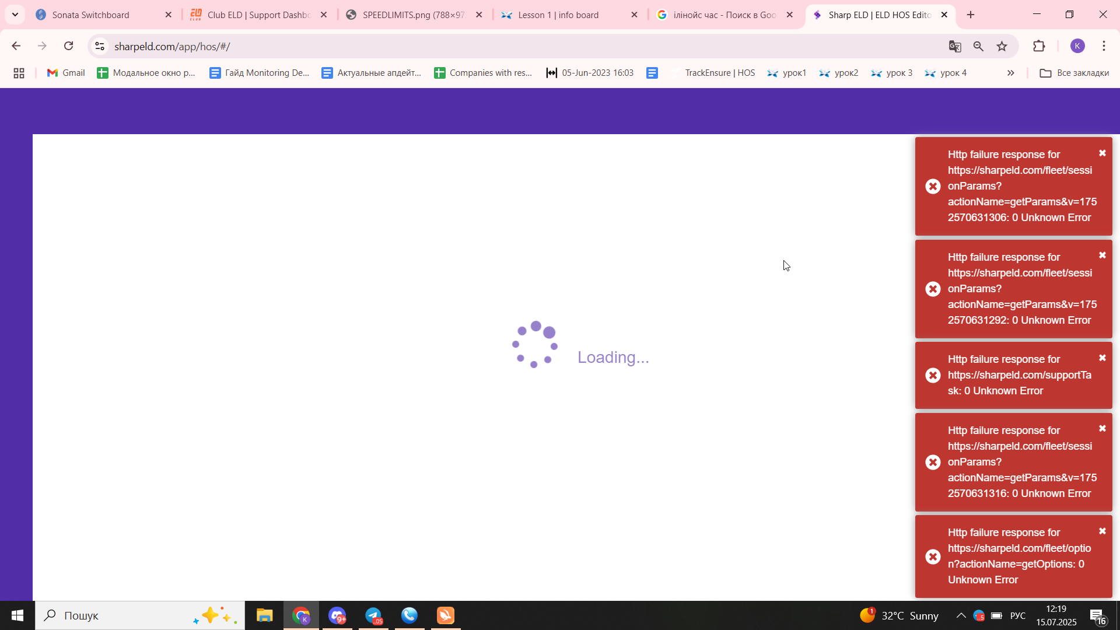Open the Gmail bookmark
The height and width of the screenshot is (630, 1120).
coord(66,73)
